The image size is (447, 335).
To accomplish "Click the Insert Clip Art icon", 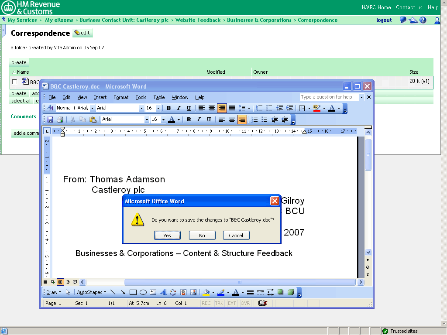I will pos(183,292).
